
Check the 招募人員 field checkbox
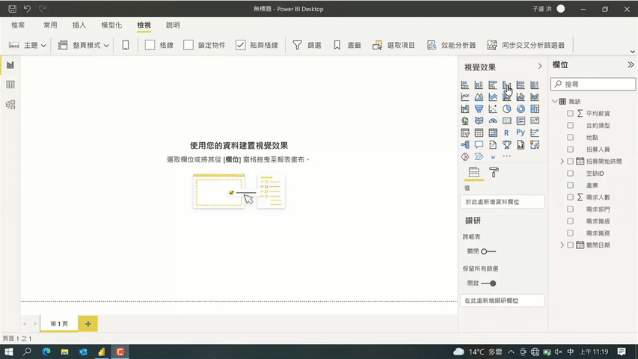pos(570,150)
